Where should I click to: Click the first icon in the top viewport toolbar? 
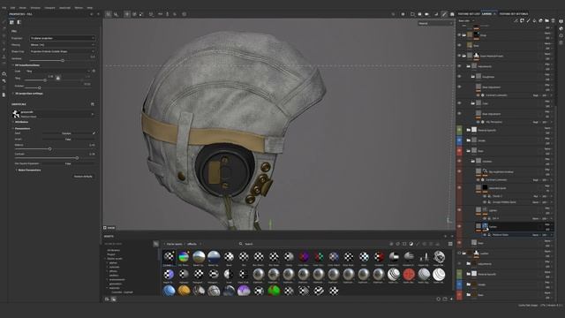108,14
